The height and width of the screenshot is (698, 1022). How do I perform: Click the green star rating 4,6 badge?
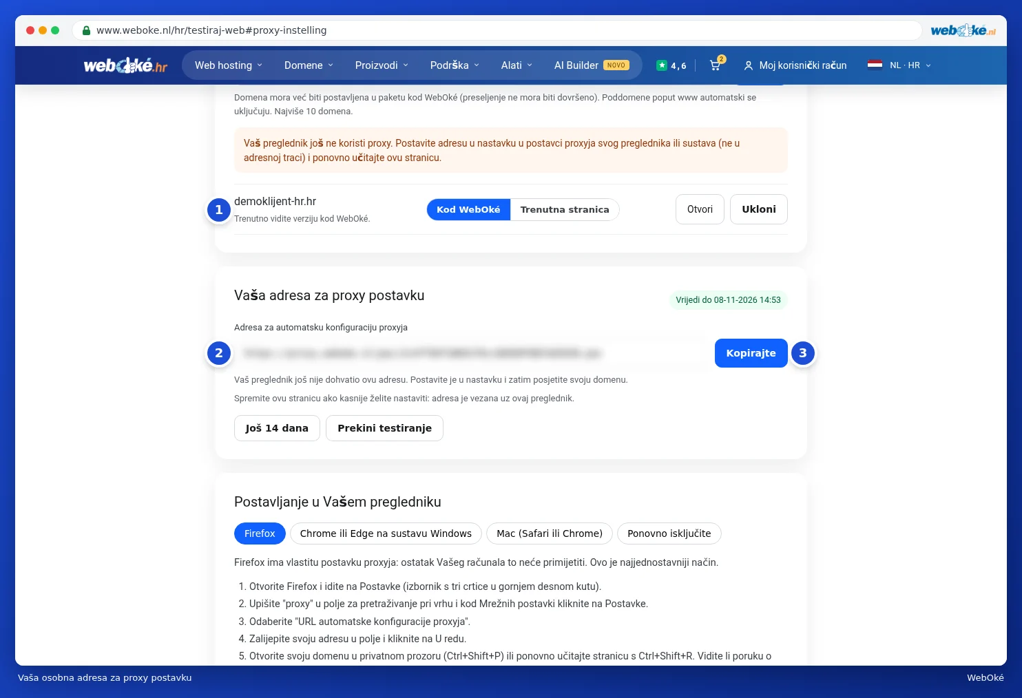pos(671,65)
